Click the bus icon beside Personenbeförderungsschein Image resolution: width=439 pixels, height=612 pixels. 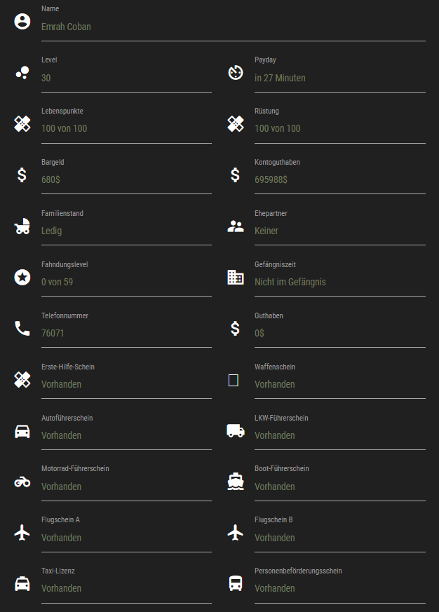[x=236, y=583]
